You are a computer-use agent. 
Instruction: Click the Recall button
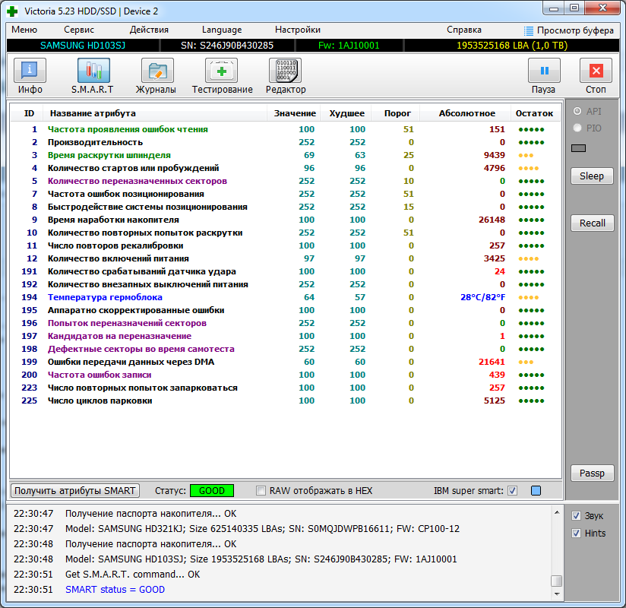tap(592, 223)
